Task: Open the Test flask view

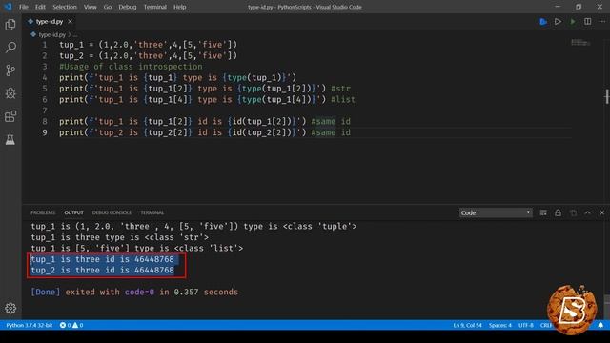Action: [x=10, y=139]
